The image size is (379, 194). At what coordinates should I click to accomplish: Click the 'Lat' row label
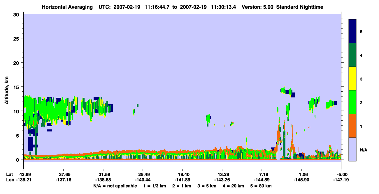9,175
